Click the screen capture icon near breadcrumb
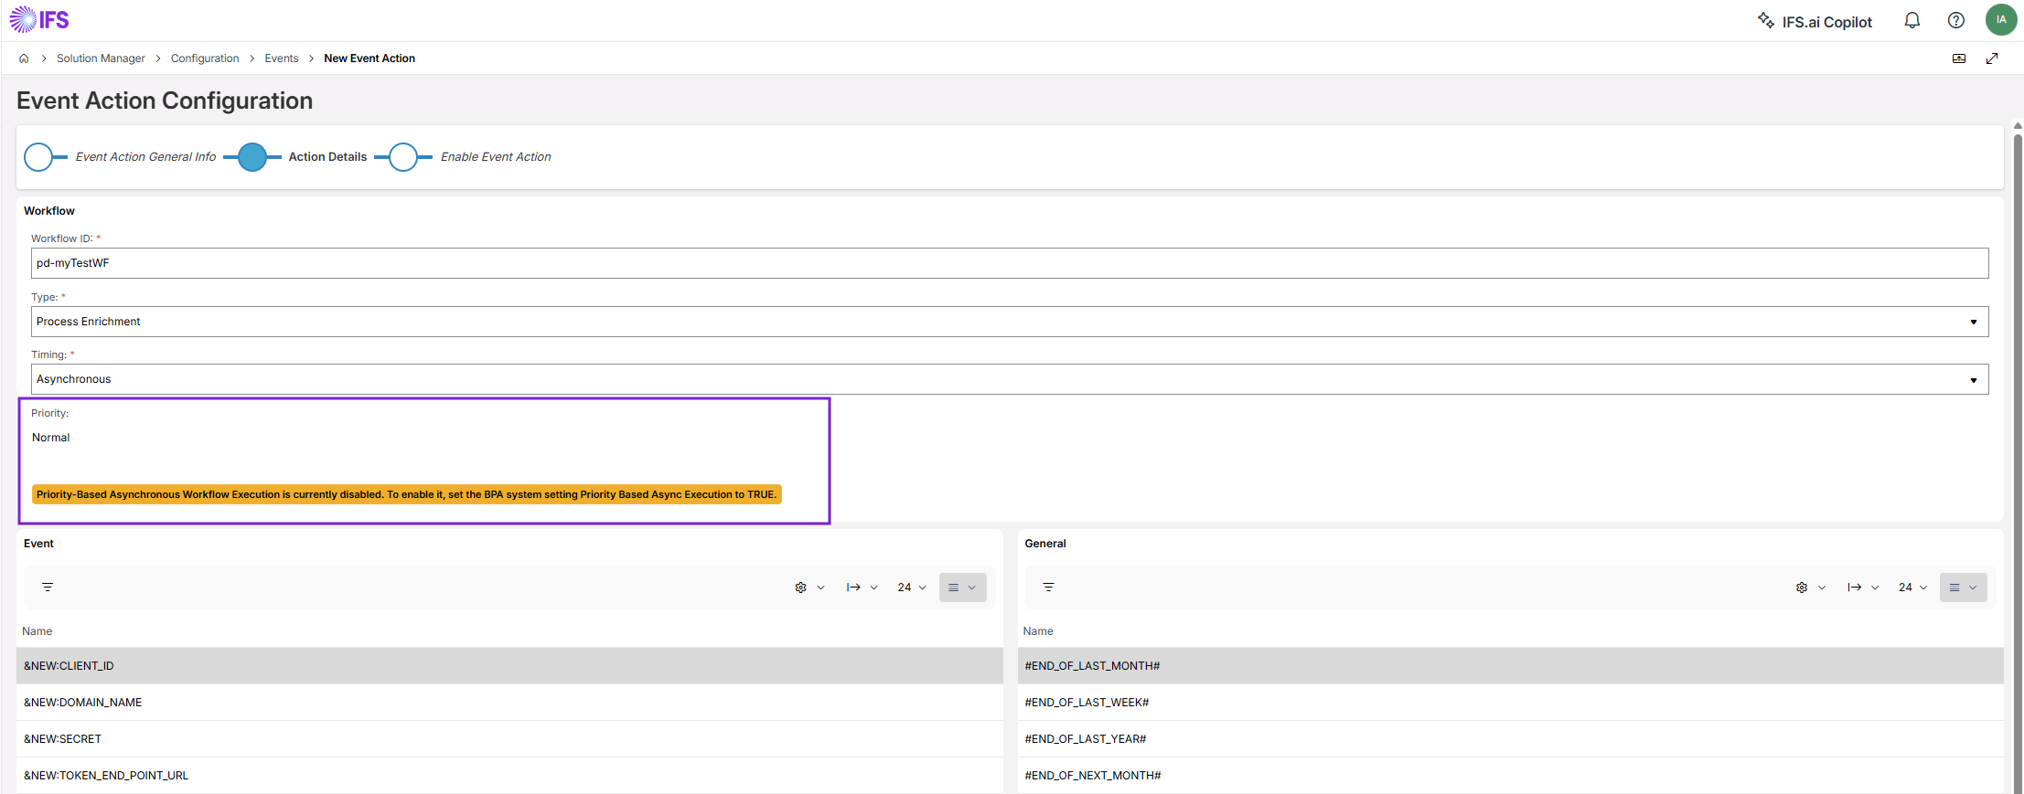The image size is (2024, 794). tap(1959, 58)
